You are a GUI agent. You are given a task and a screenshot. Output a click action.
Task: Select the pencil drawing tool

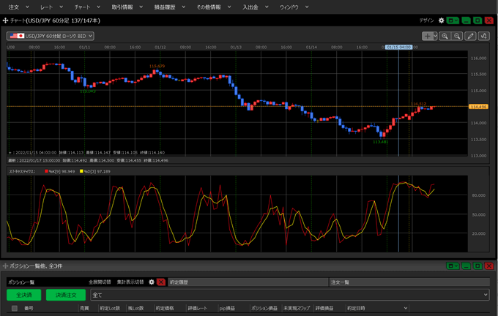pos(471,35)
